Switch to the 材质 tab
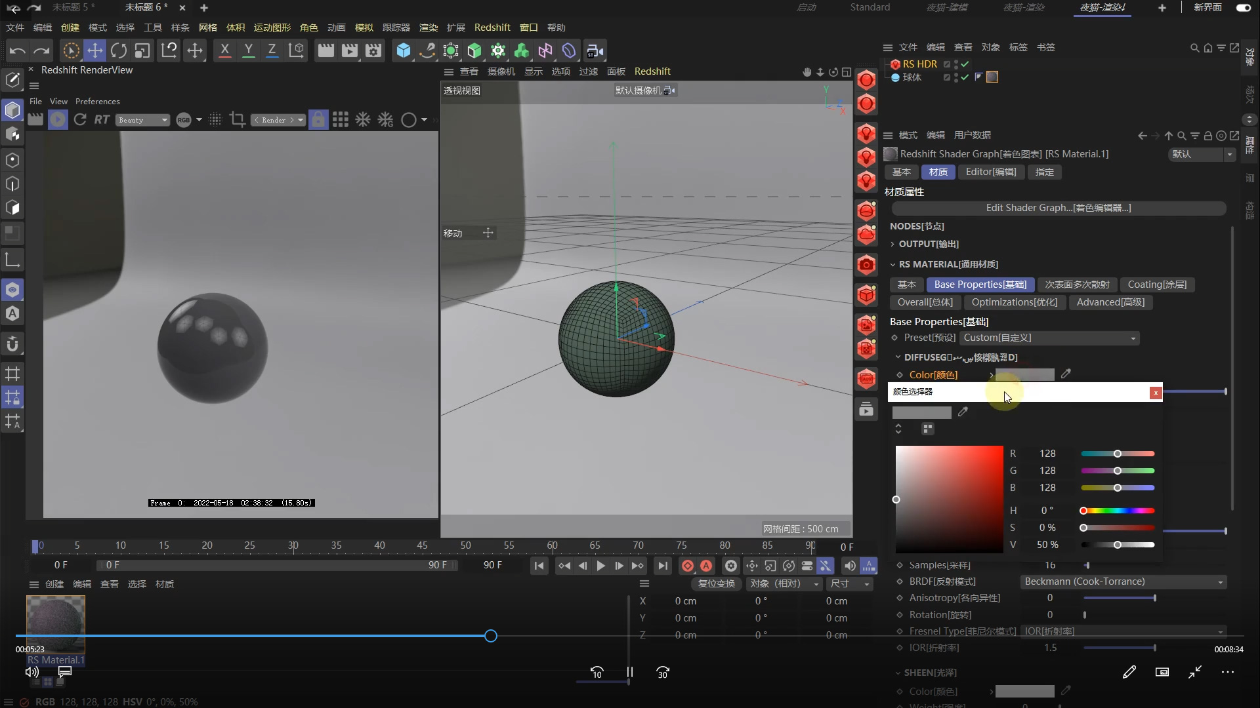This screenshot has height=708, width=1260. (938, 172)
